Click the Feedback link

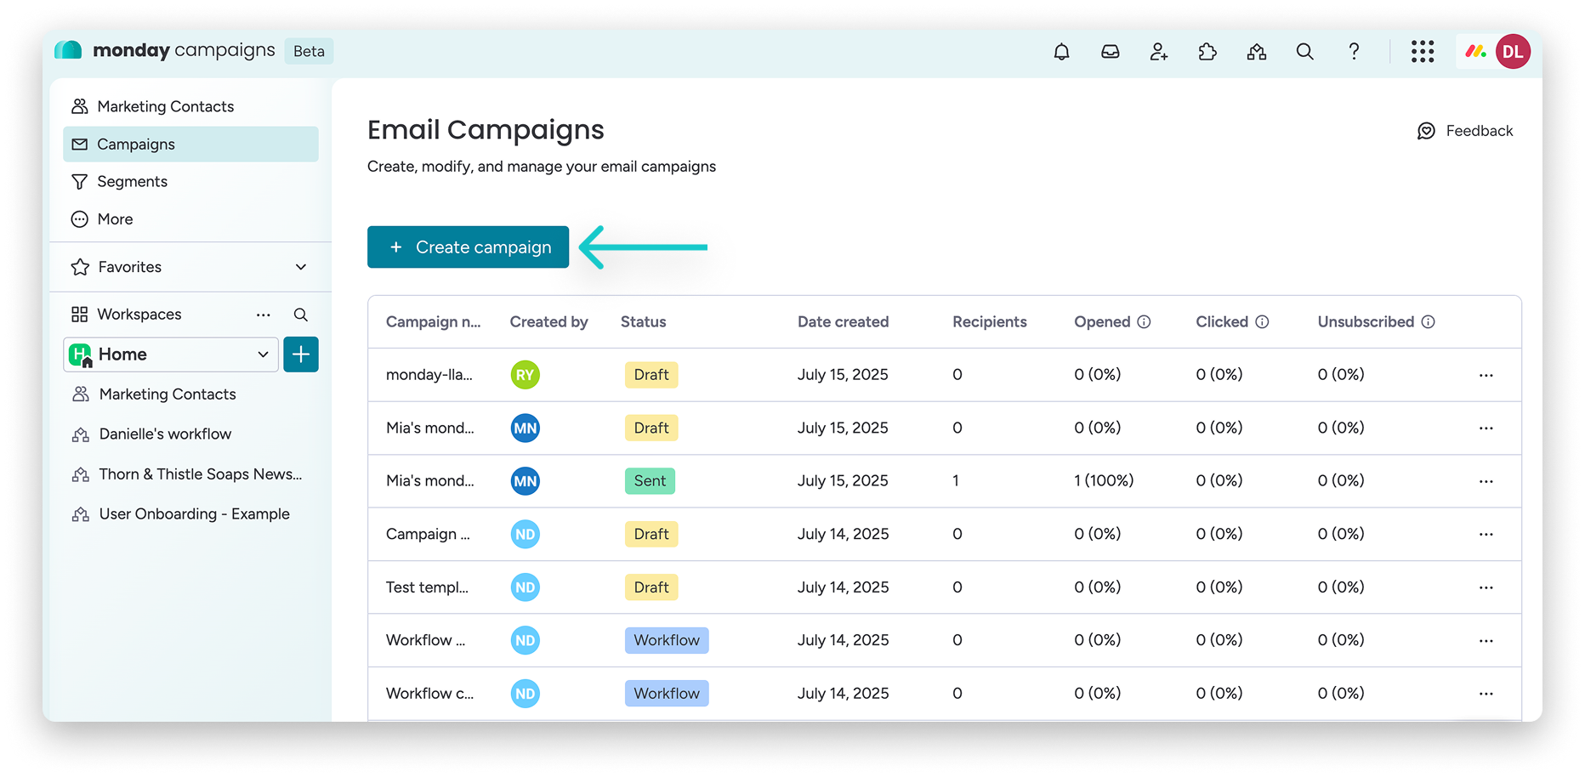1479,131
